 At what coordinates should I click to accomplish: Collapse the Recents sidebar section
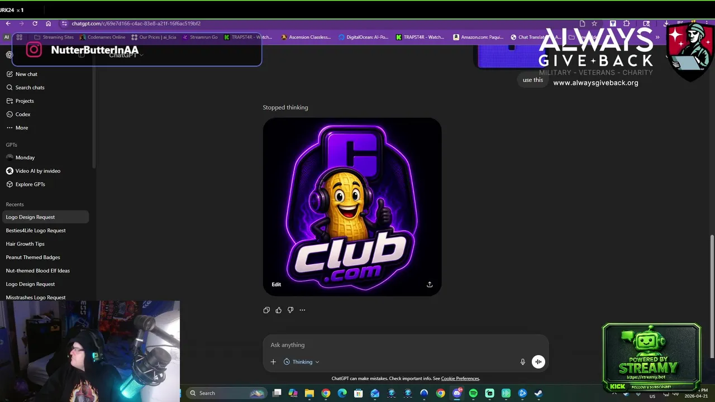(x=15, y=204)
